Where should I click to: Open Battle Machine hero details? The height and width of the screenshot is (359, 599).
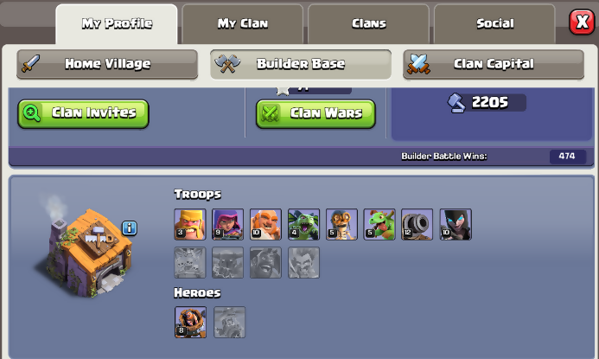click(190, 323)
